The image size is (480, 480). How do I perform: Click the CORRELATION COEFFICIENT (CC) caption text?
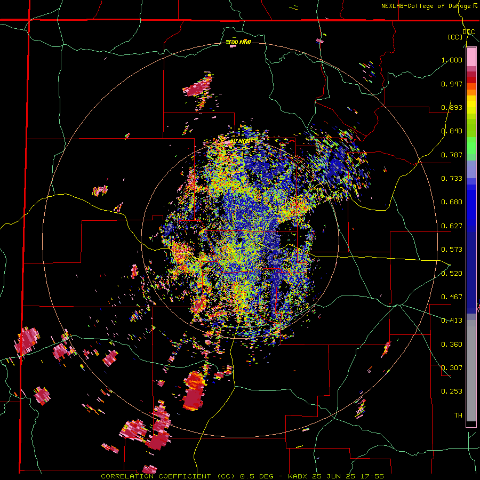tap(169, 476)
